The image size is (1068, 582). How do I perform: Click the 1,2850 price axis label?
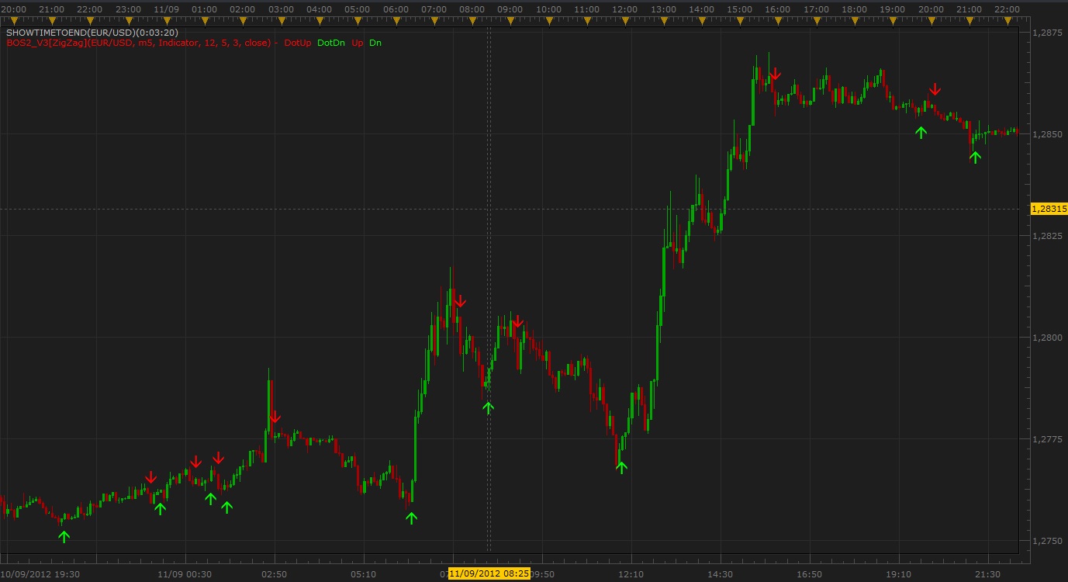pyautogui.click(x=1048, y=134)
